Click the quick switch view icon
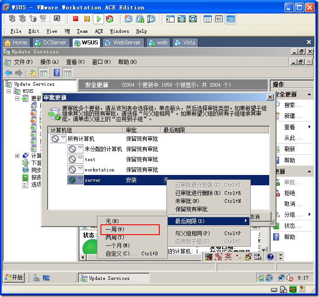The image size is (319, 297). 181,19
